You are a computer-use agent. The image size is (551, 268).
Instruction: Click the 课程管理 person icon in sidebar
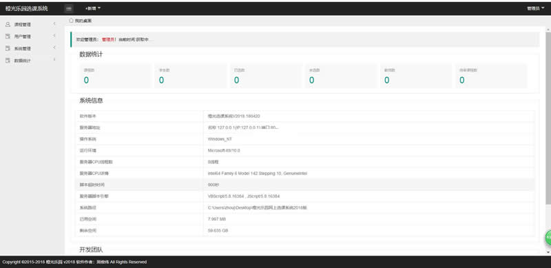(x=8, y=24)
